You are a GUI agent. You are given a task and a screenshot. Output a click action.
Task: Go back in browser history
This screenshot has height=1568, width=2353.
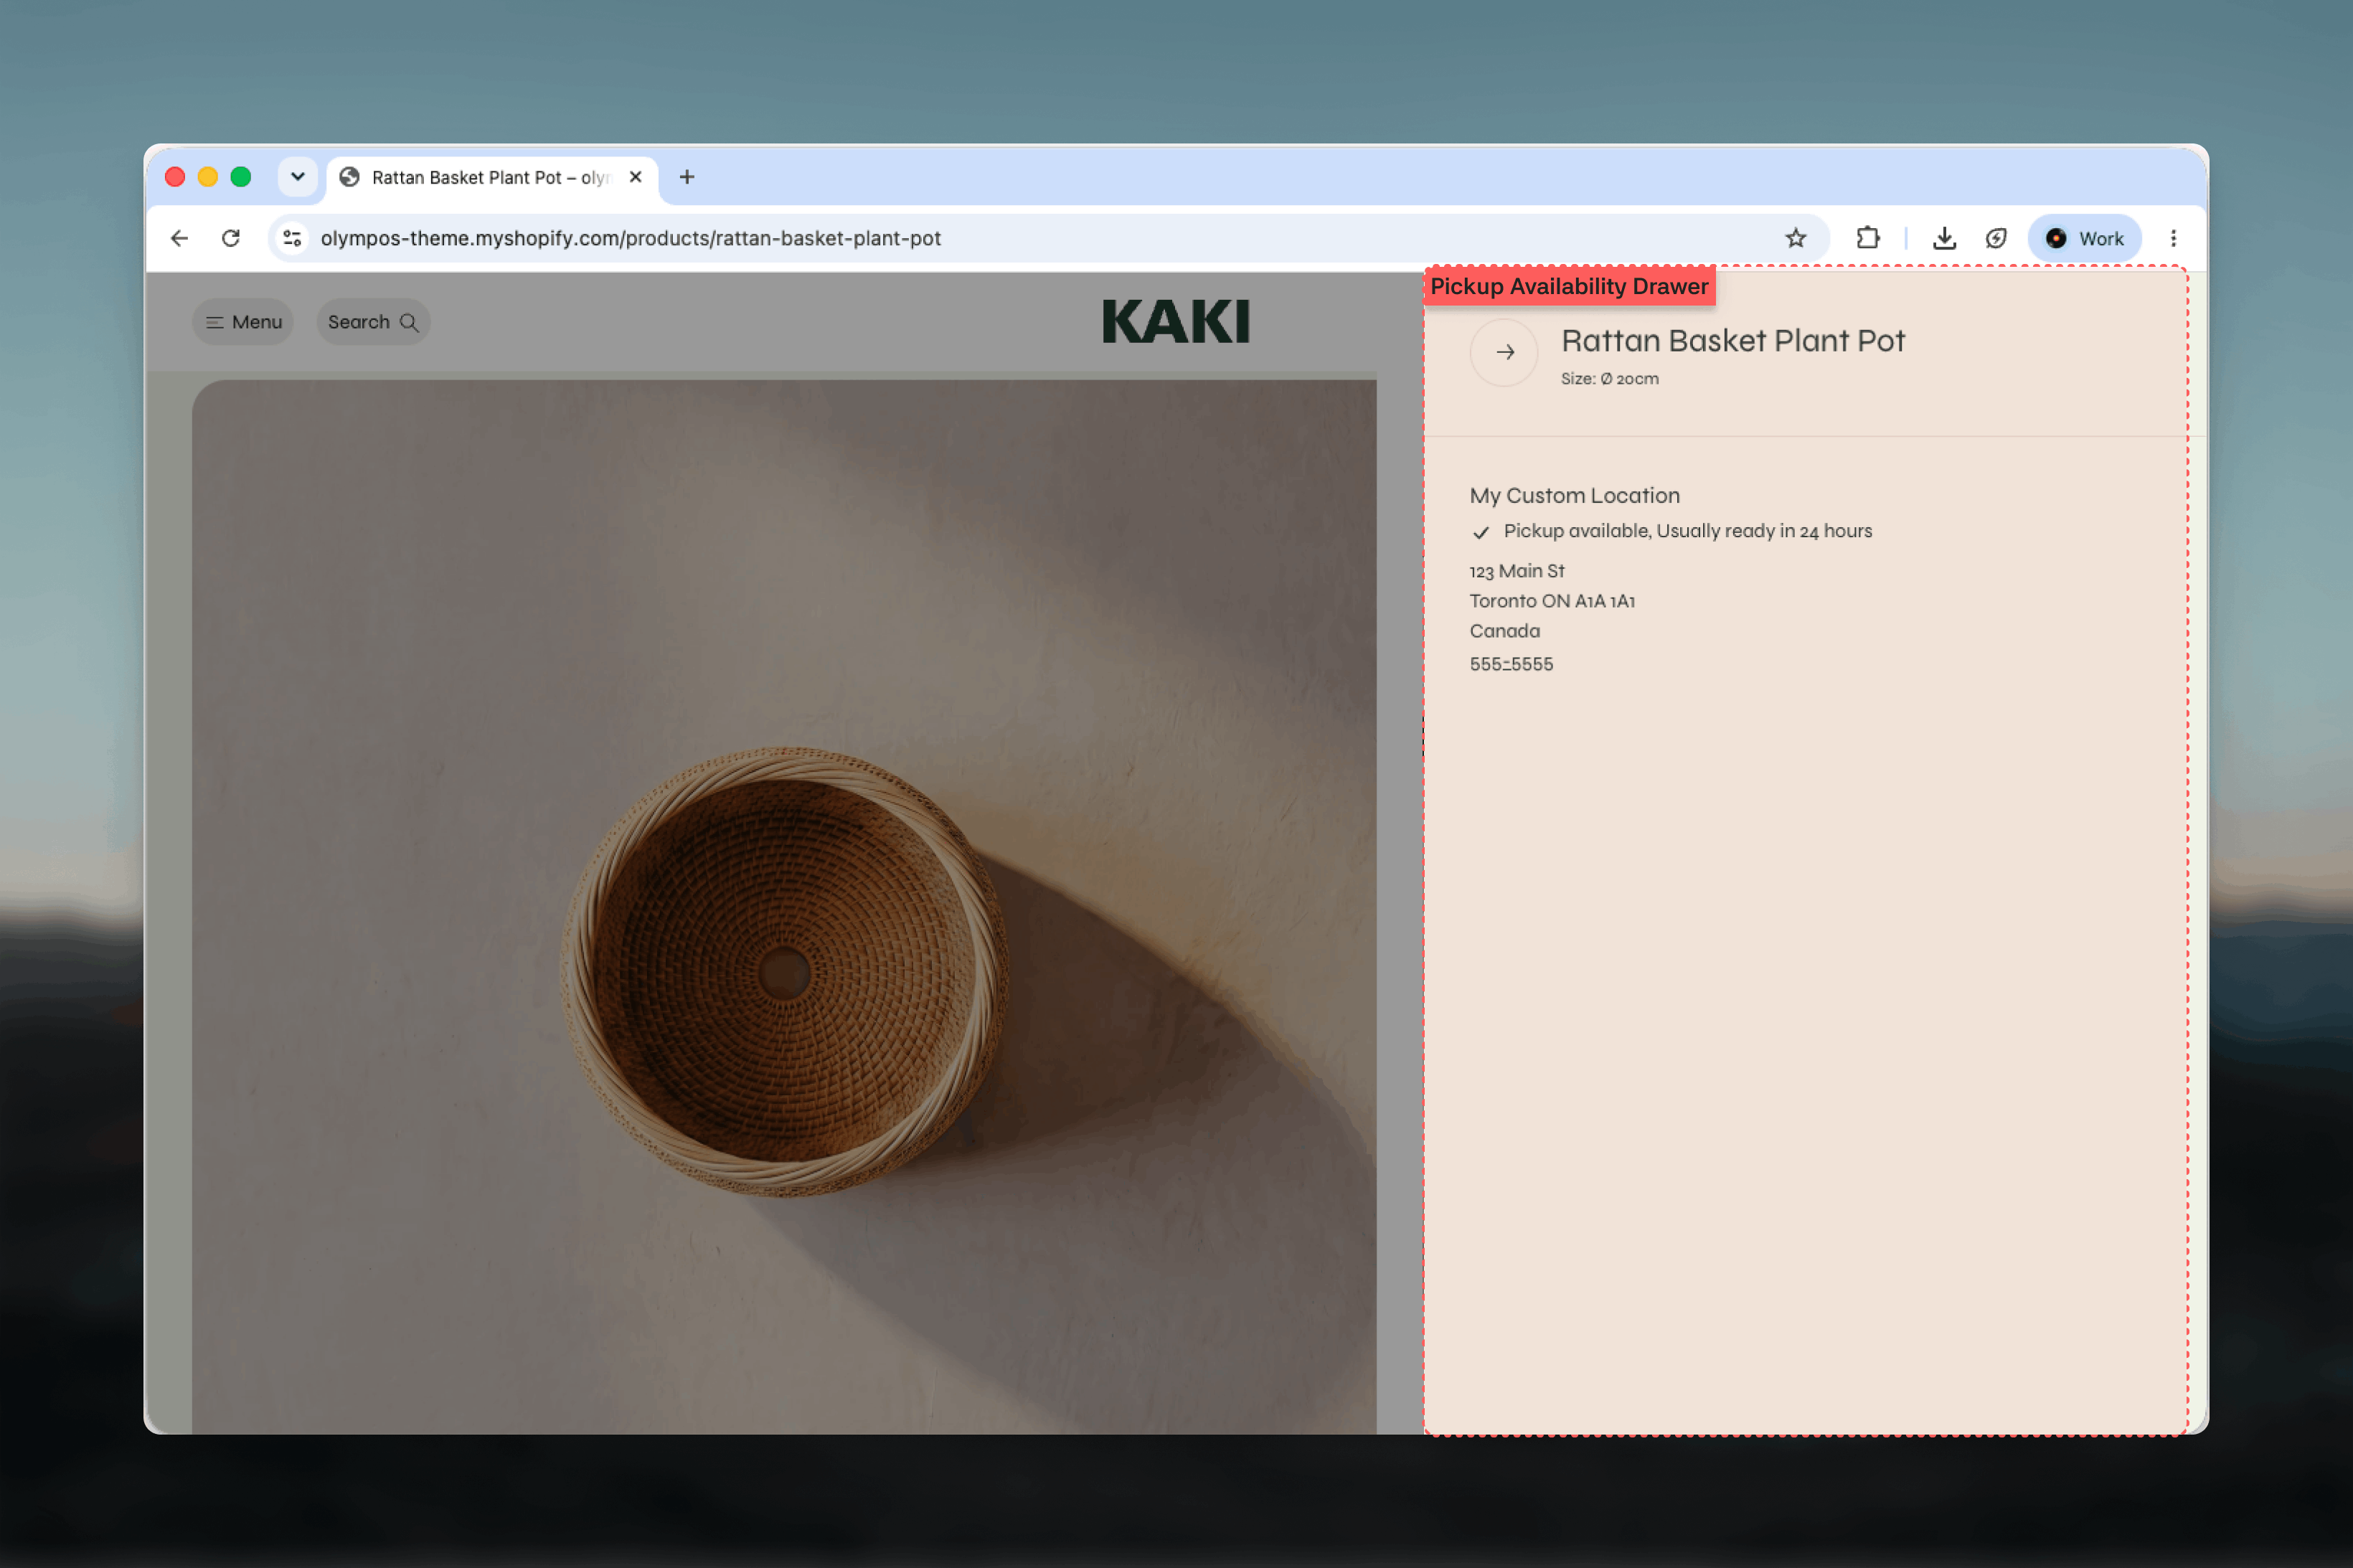click(180, 238)
